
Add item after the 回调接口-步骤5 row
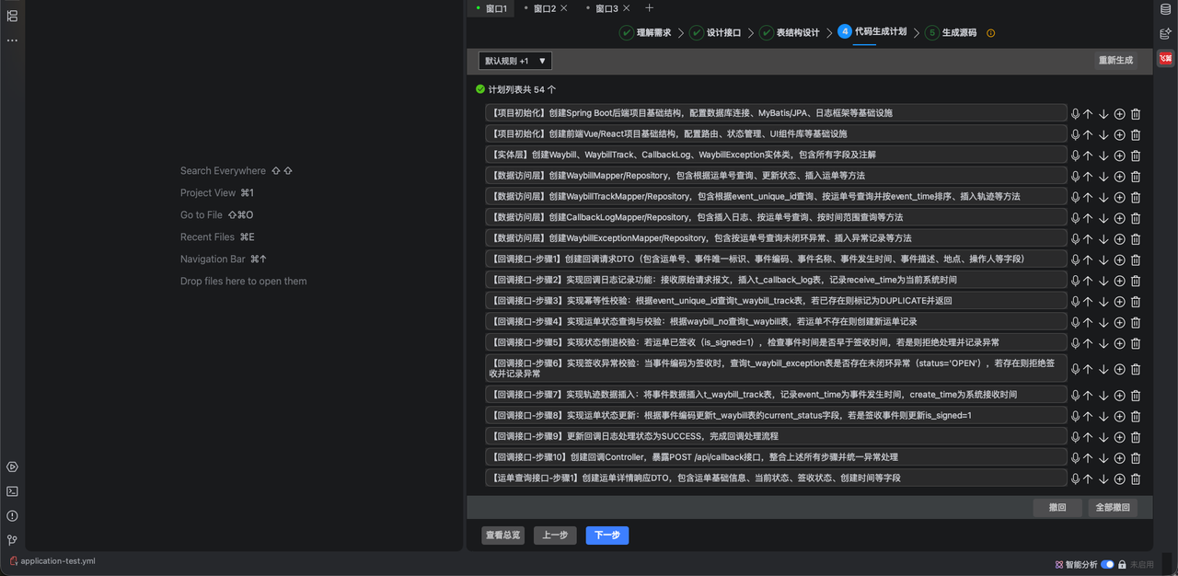(x=1119, y=343)
